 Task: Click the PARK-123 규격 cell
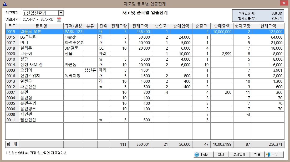click(73, 32)
